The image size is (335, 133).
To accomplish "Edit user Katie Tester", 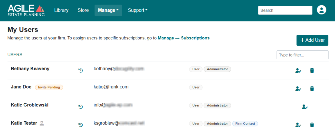I will pyautogui.click(x=298, y=125).
